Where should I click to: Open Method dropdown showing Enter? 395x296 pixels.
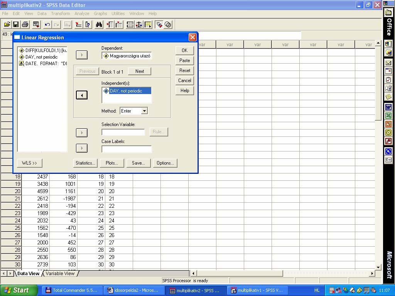click(144, 111)
